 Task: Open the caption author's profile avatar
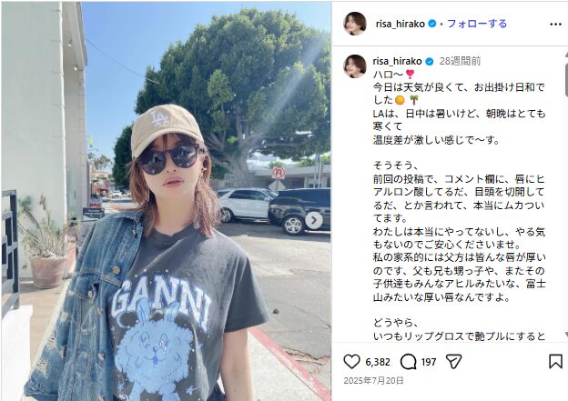tap(355, 66)
